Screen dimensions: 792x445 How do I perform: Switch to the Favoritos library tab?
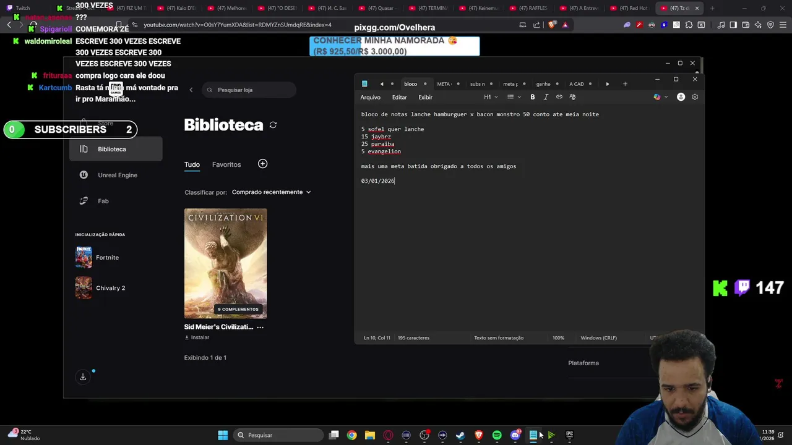[x=226, y=164]
